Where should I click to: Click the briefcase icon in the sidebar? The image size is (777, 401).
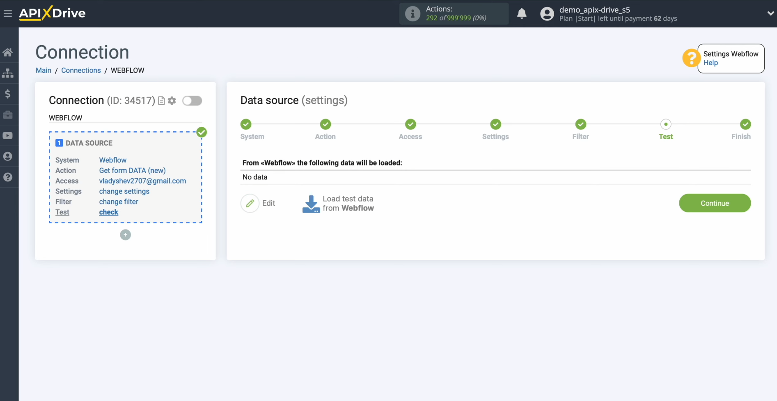8,115
